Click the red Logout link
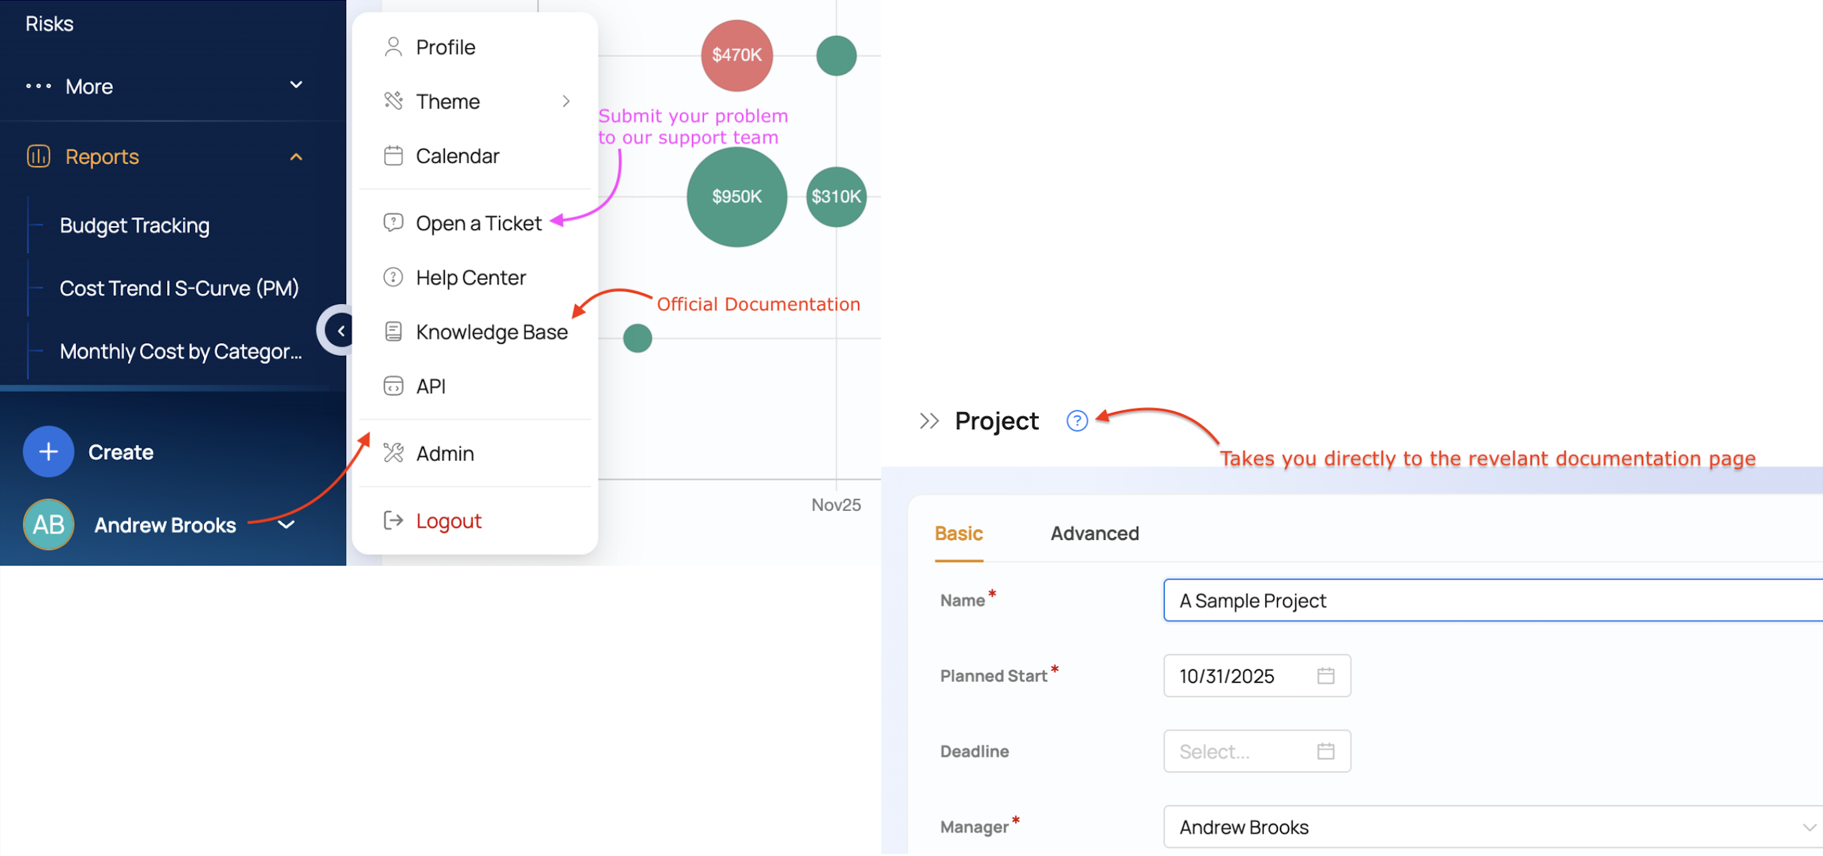 449,521
